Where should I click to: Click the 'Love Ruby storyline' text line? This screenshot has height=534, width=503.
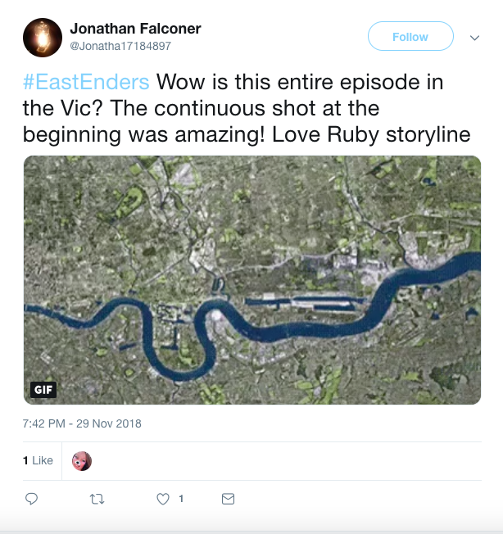(x=379, y=133)
